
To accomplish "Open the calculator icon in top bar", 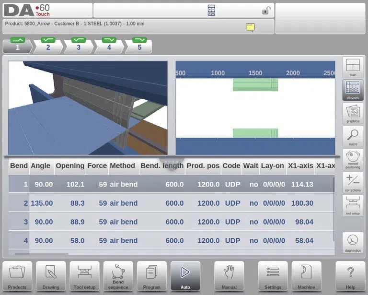I will (211, 11).
